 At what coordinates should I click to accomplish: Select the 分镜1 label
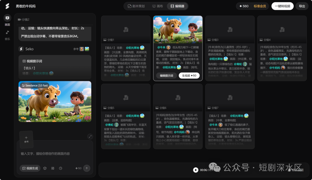click(x=111, y=40)
